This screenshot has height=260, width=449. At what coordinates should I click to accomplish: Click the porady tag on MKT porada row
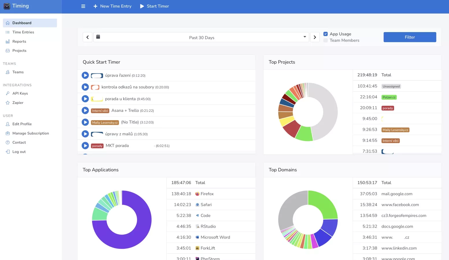coord(97,146)
